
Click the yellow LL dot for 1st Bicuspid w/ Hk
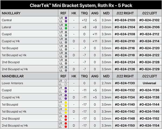point(66,113)
